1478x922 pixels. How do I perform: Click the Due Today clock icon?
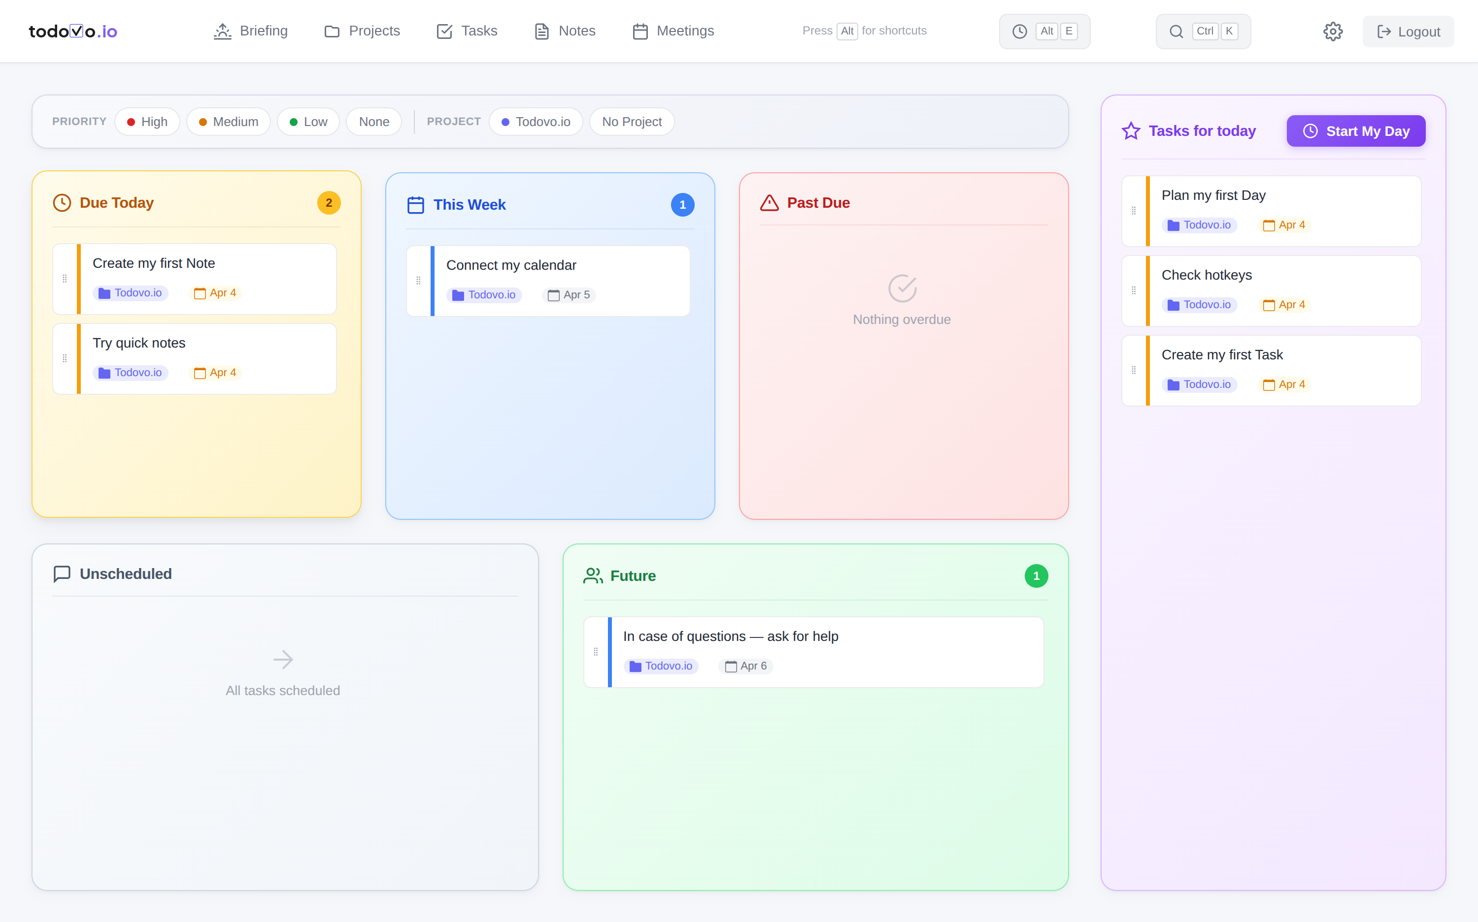[62, 202]
